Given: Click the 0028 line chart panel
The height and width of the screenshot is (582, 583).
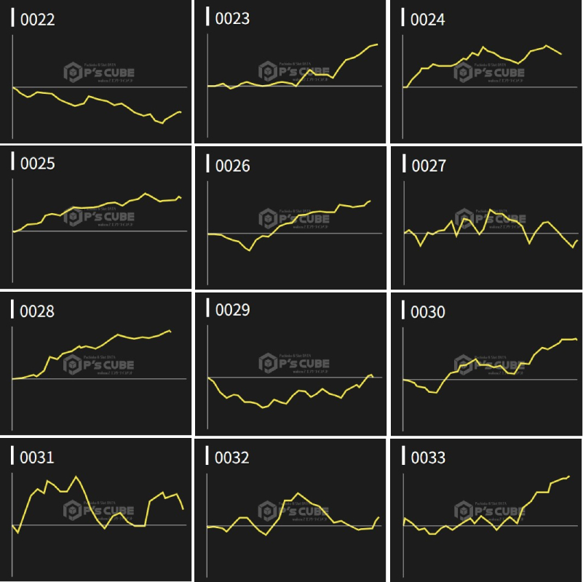Looking at the screenshot, I should click(x=96, y=364).
